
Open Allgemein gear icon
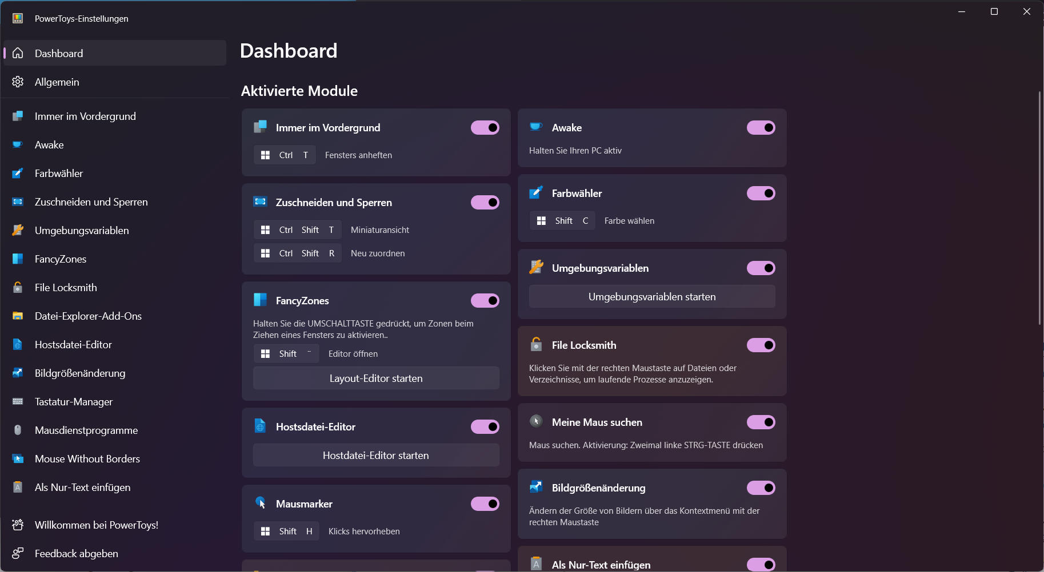(x=18, y=82)
